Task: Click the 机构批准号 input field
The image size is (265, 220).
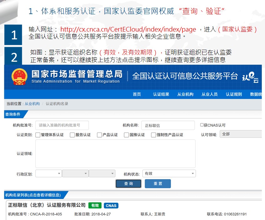Action: pos(62,125)
